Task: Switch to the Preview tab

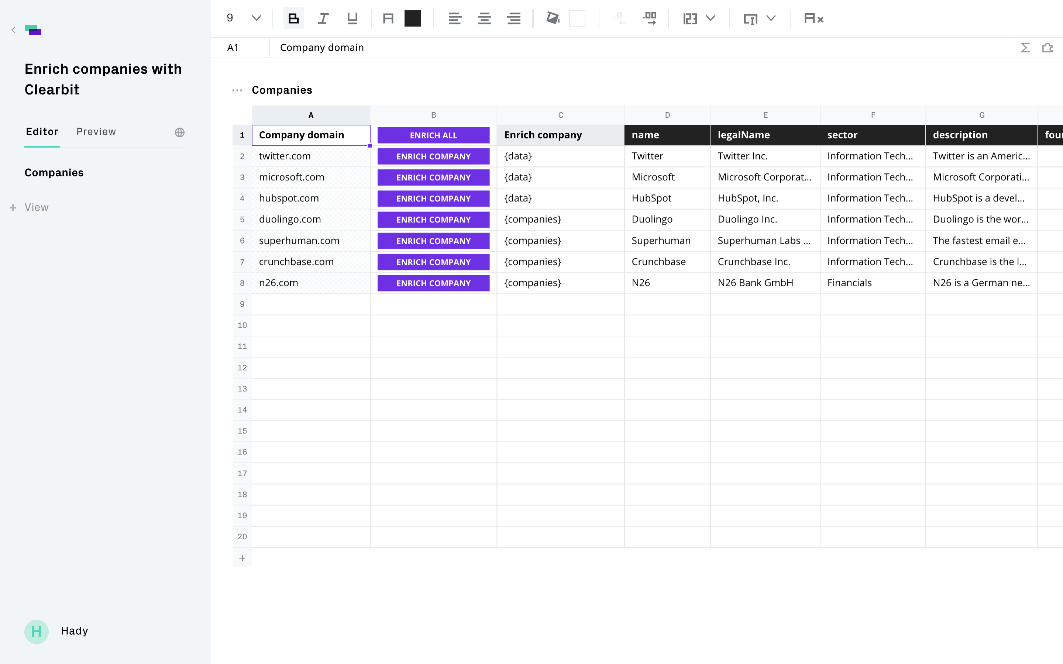Action: (x=96, y=132)
